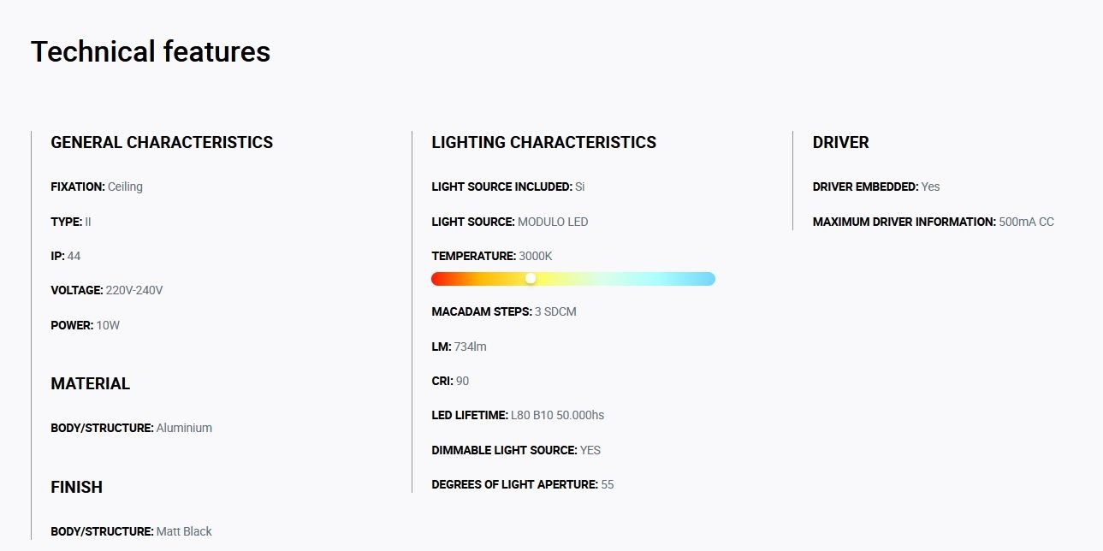Viewport: 1103px width, 551px height.
Task: Click the color temperature slider handle
Action: click(531, 279)
